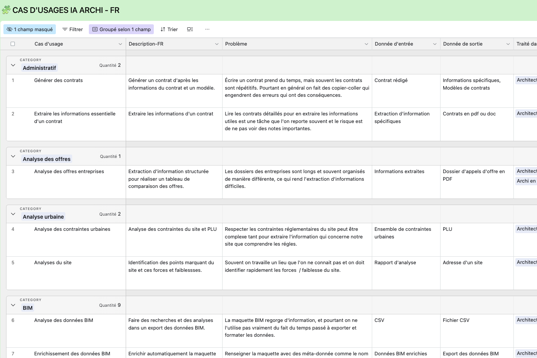This screenshot has height=358, width=537.
Task: Click the filter lines icon before "Filtrer"
Action: click(x=66, y=29)
